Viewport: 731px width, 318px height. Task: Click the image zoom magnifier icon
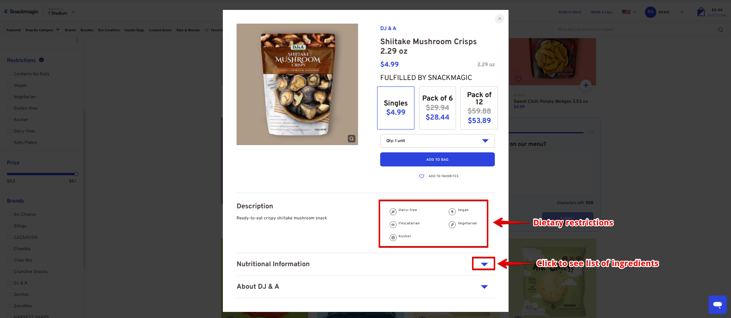pos(352,139)
